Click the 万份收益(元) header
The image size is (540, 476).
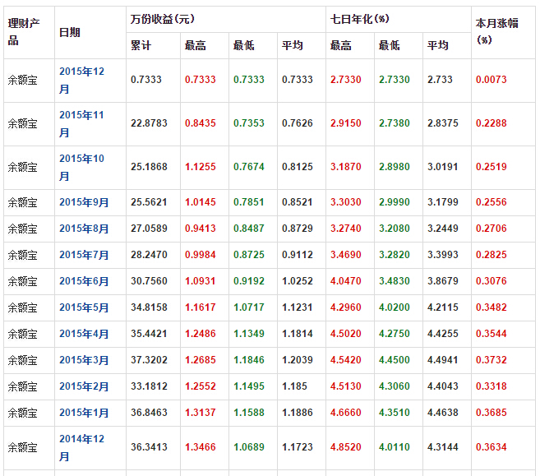point(163,19)
